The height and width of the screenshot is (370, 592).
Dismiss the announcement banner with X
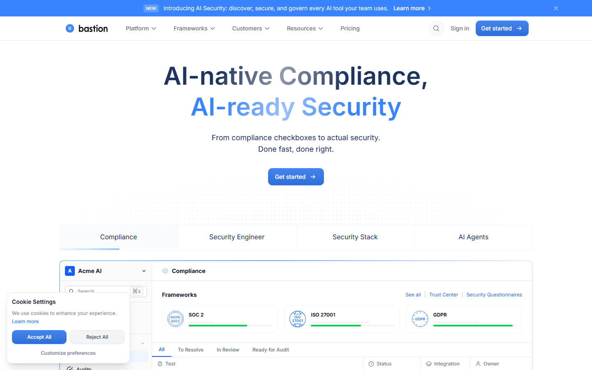pyautogui.click(x=555, y=8)
